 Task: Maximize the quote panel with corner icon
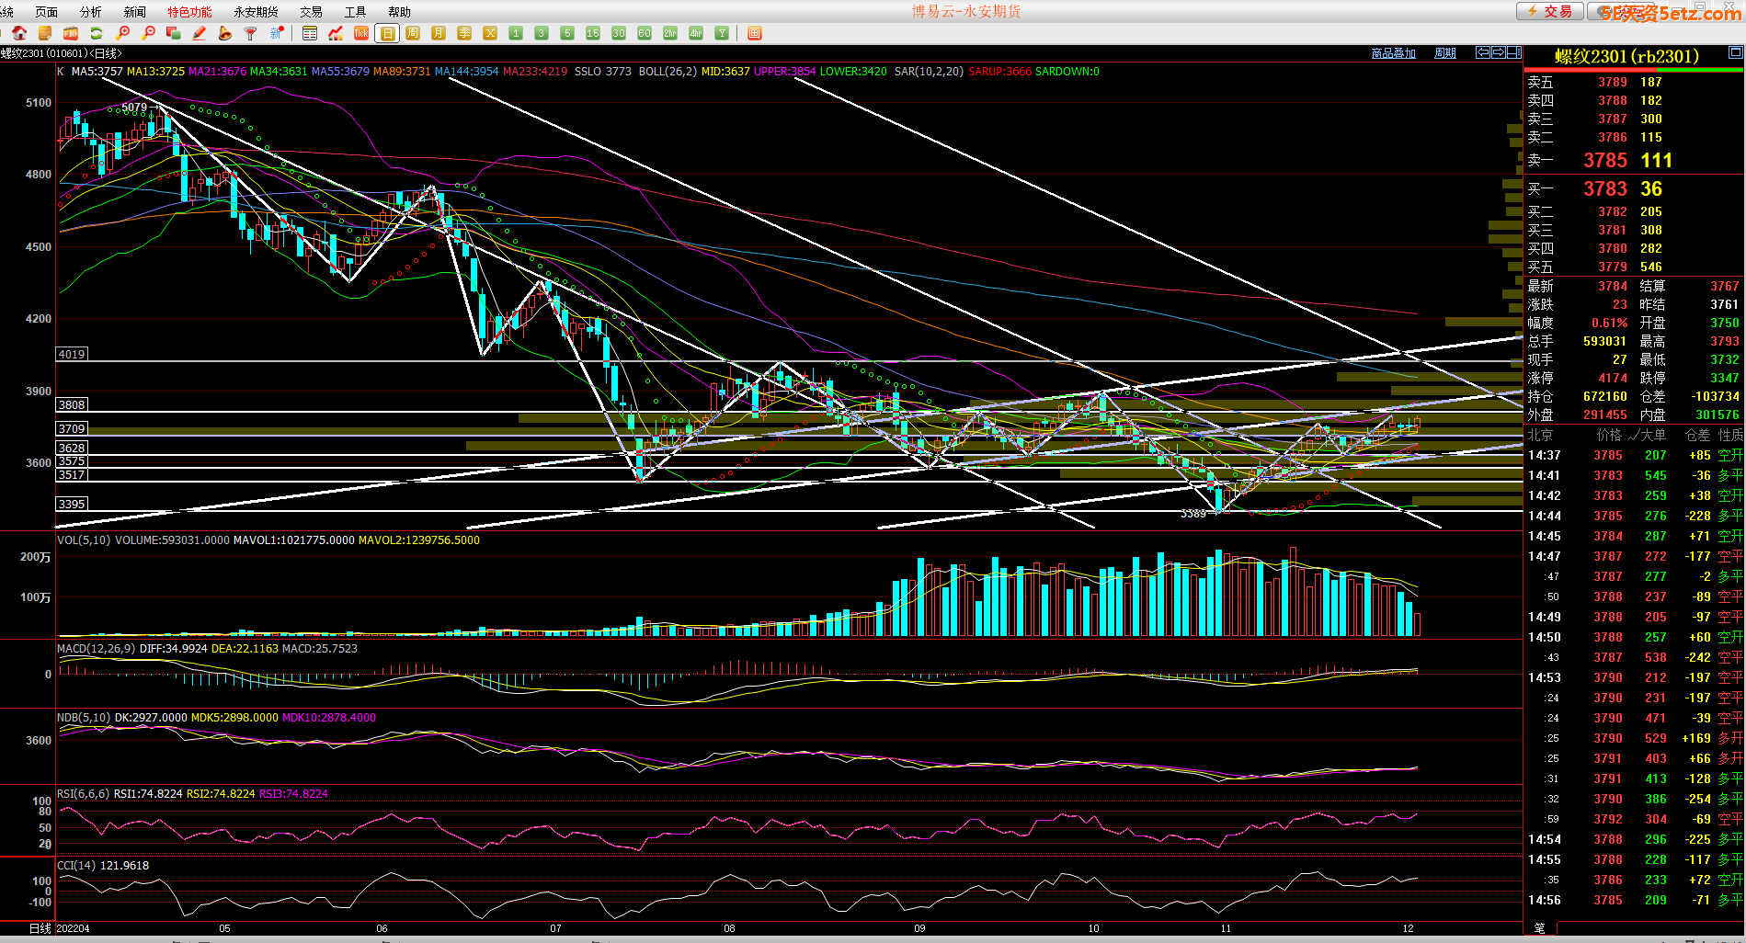point(1736,52)
